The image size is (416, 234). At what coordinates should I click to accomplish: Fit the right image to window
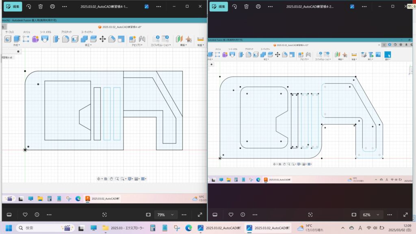354,214
